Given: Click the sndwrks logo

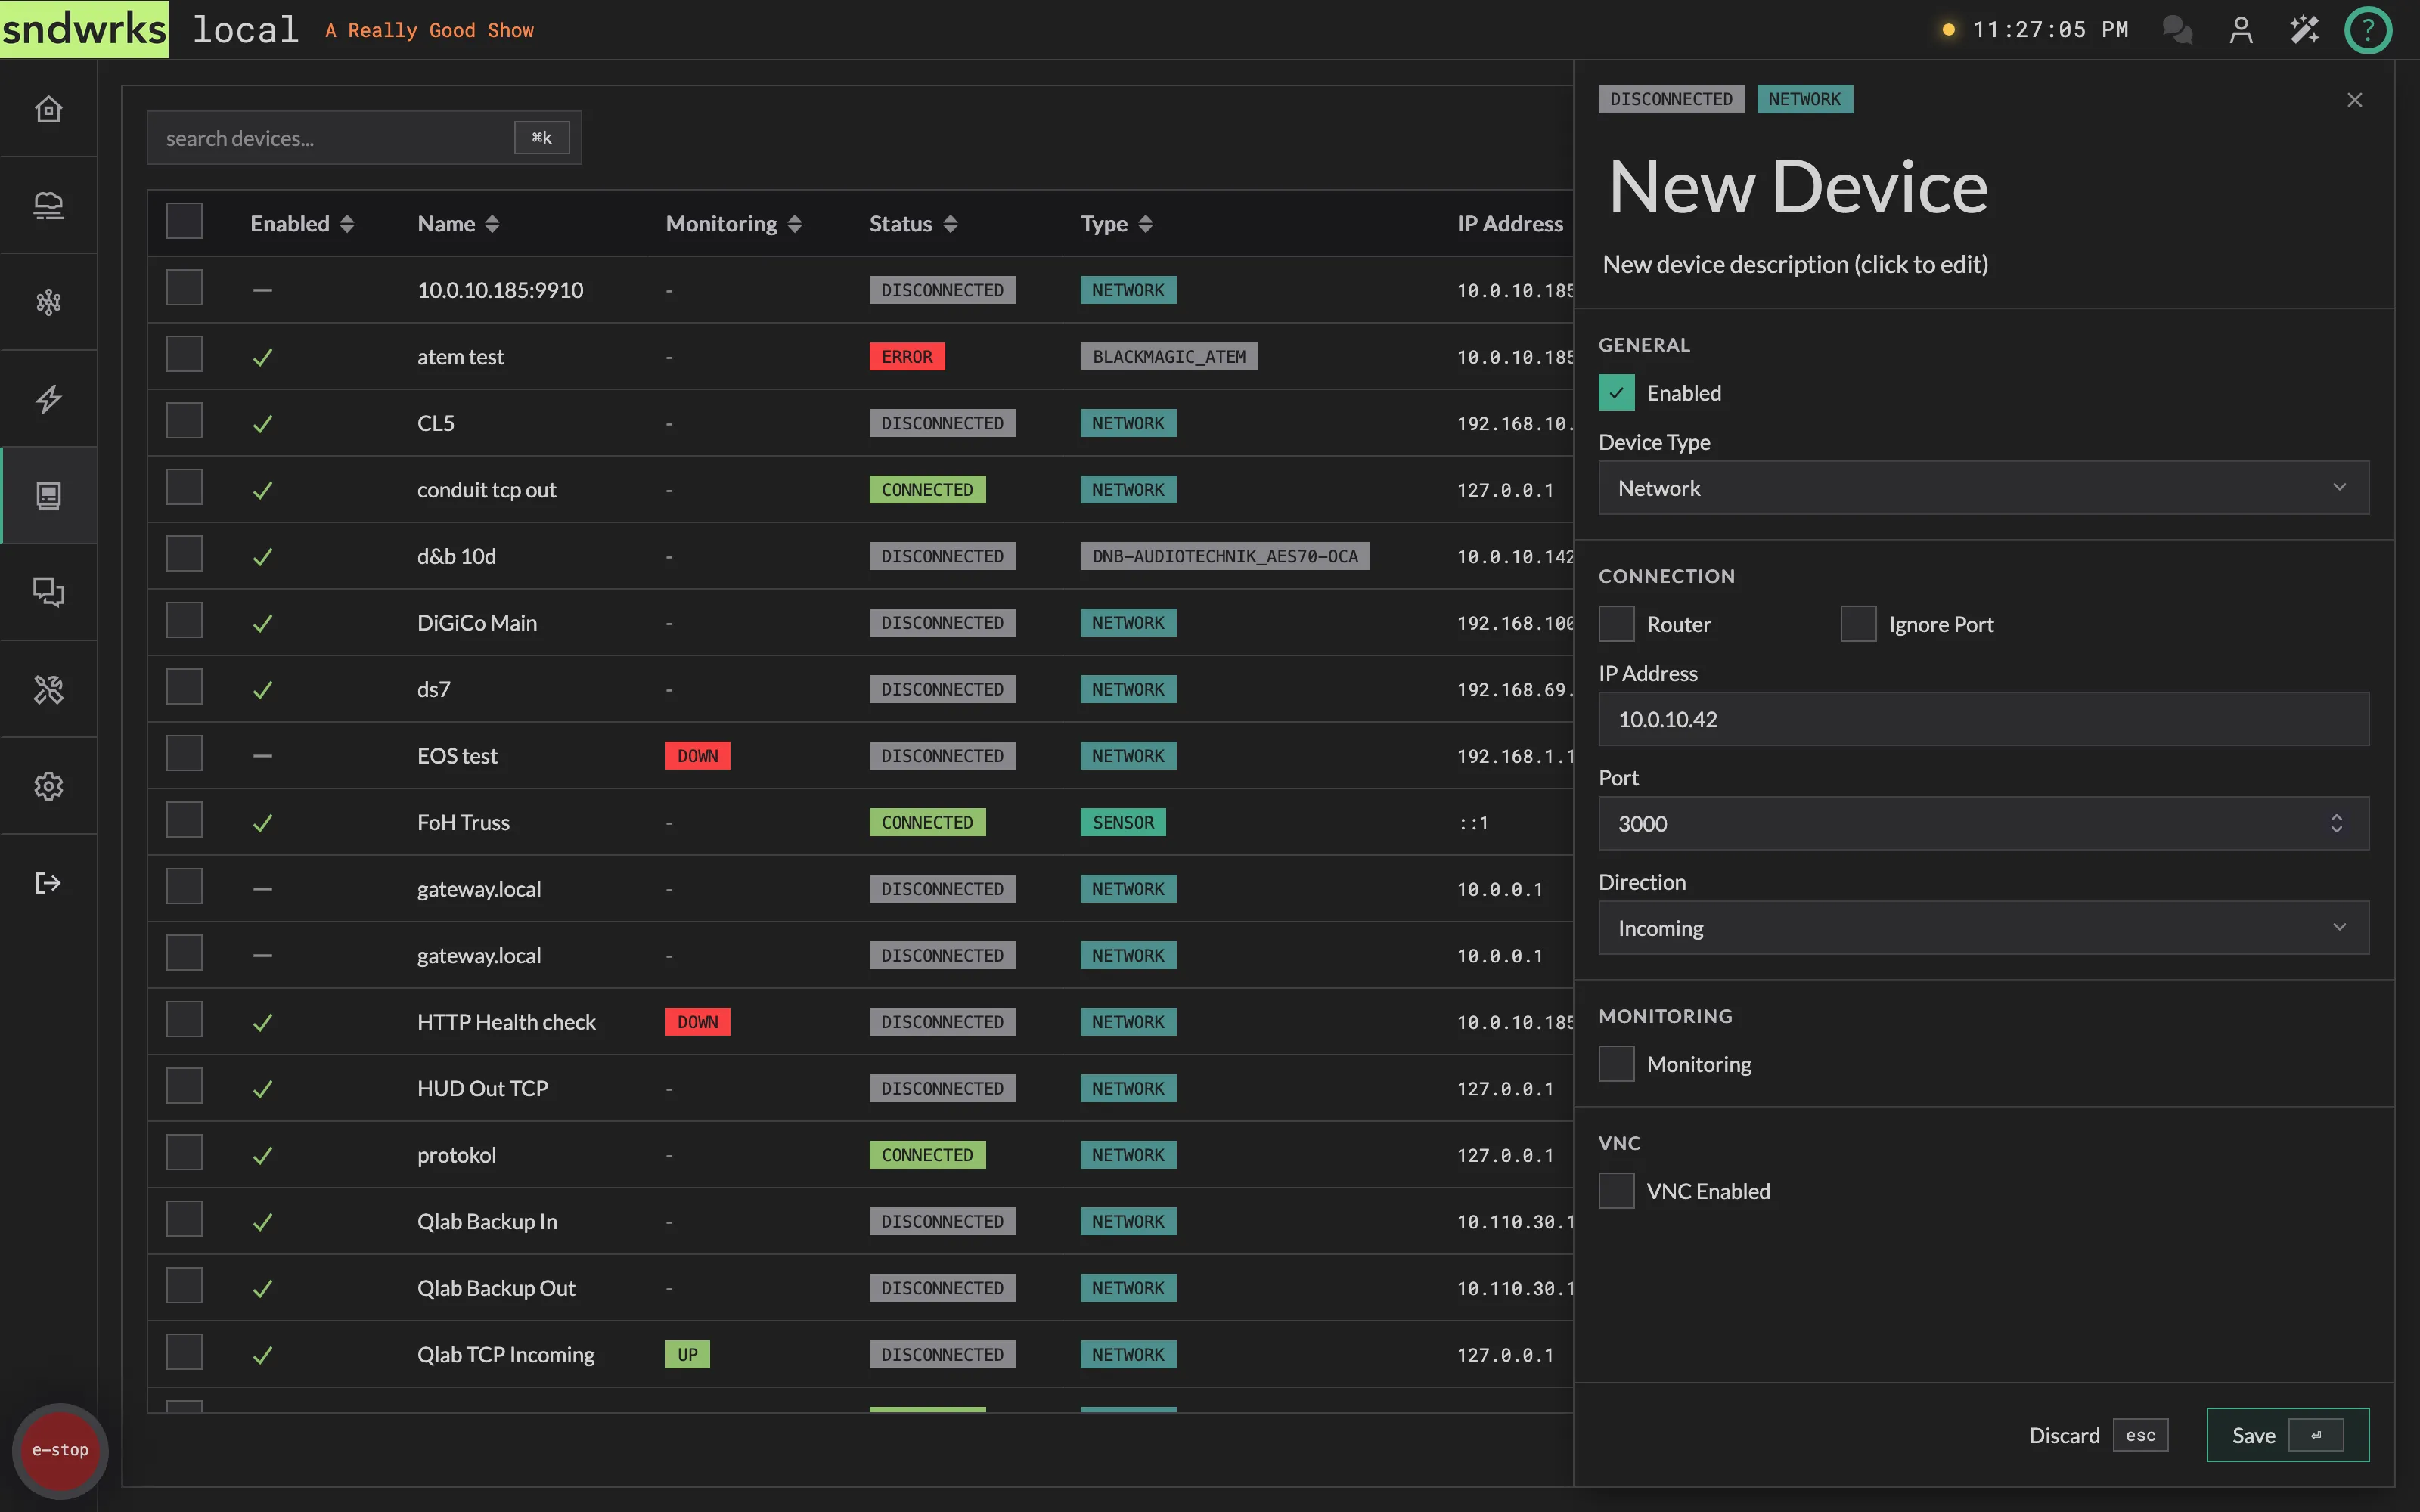Looking at the screenshot, I should coord(84,29).
